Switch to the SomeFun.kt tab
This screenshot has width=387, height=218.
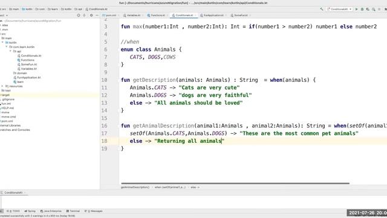click(x=241, y=15)
